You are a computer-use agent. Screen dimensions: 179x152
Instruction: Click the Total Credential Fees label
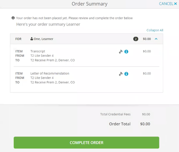point(115,114)
